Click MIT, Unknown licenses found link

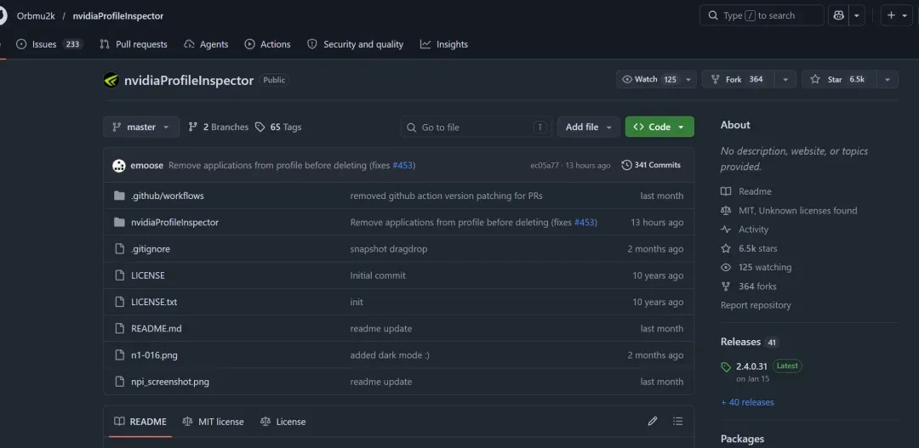point(789,210)
